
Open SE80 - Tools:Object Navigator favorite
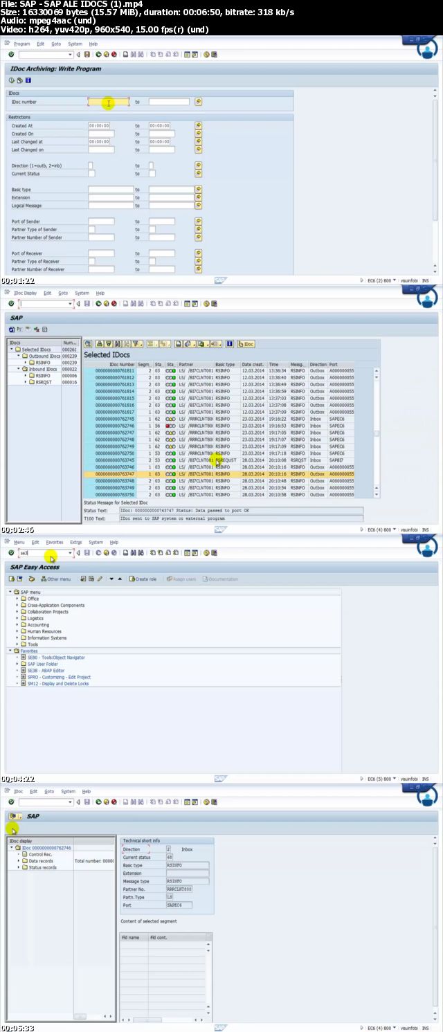[56, 658]
